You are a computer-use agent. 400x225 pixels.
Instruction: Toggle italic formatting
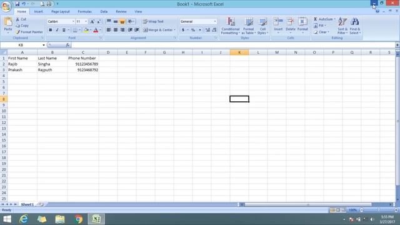tap(57, 30)
